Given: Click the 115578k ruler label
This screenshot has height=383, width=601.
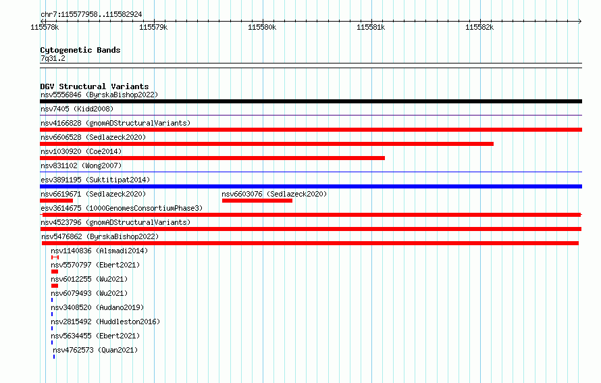Looking at the screenshot, I should pyautogui.click(x=45, y=27).
